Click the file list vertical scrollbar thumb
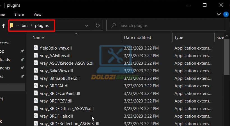Image resolution: width=230 pixels, height=126 pixels. 227,57
